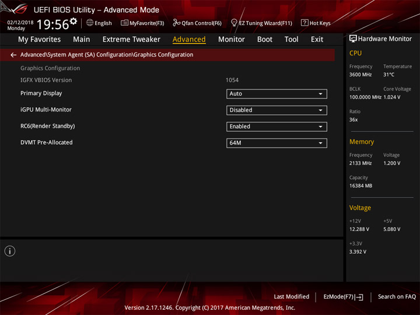This screenshot has height=315, width=420.
Task: Select the iGPU Multi-Monitor label
Action: coord(46,110)
